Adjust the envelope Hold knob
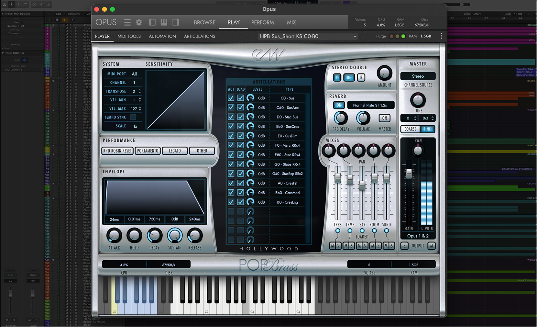This screenshot has width=537, height=327. coord(134,235)
